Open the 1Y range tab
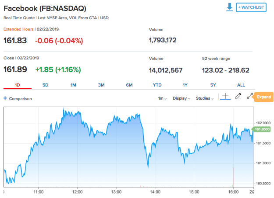The height and width of the screenshot is (198, 274). [x=185, y=85]
